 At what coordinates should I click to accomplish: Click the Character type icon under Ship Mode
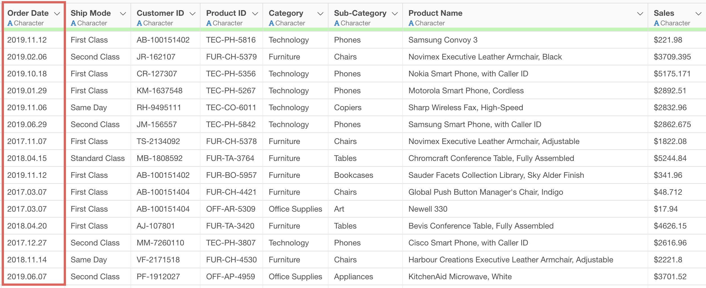73,23
